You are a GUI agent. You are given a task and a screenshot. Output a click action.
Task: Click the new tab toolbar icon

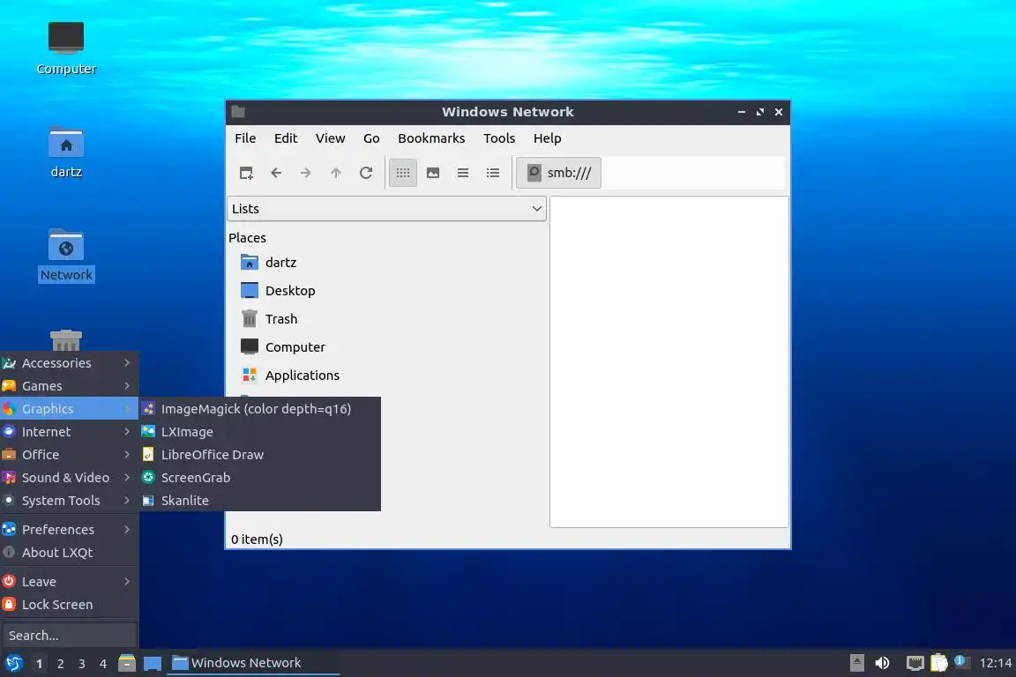tap(246, 173)
